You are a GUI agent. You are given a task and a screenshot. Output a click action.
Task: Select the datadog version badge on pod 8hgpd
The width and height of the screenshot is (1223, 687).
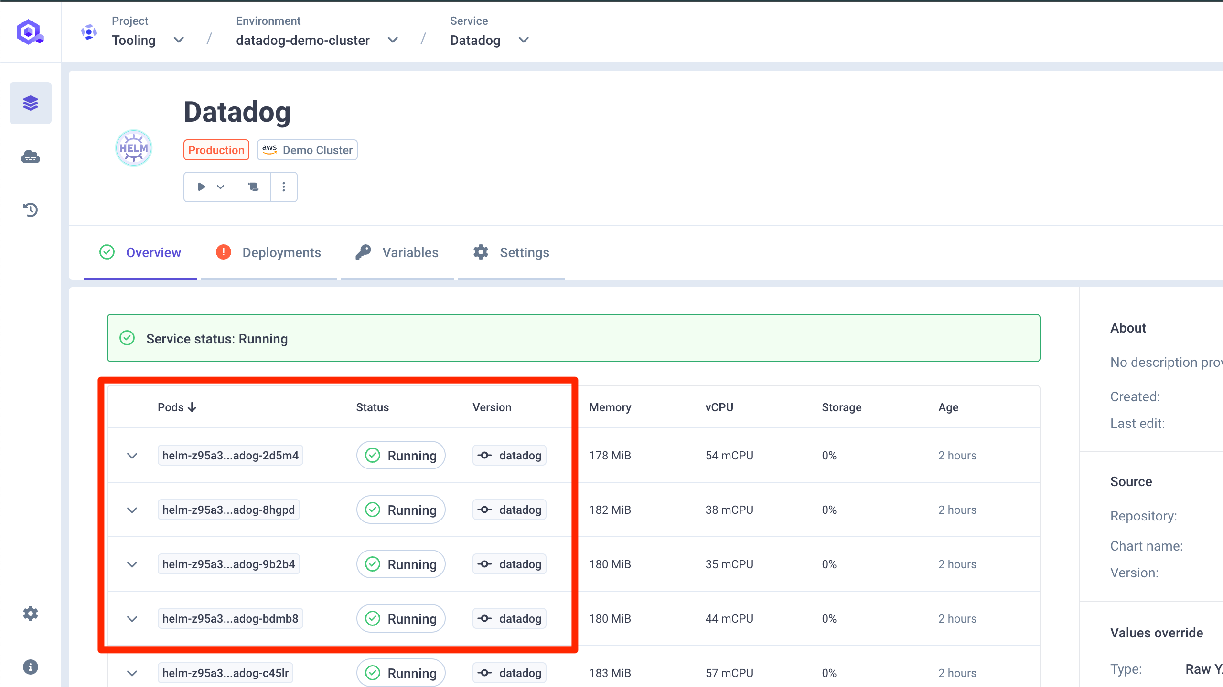pyautogui.click(x=509, y=510)
